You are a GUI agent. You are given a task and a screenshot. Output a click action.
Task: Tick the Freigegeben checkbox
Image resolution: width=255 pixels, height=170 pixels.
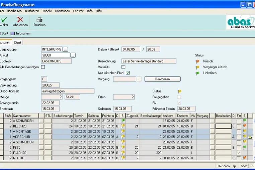[x=179, y=97]
